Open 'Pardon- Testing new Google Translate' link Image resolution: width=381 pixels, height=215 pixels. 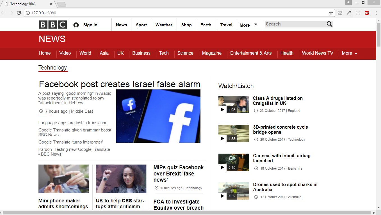tap(74, 152)
